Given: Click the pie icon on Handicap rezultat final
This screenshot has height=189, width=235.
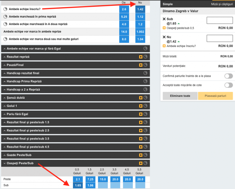Looking at the screenshot, I should click(x=145, y=73).
